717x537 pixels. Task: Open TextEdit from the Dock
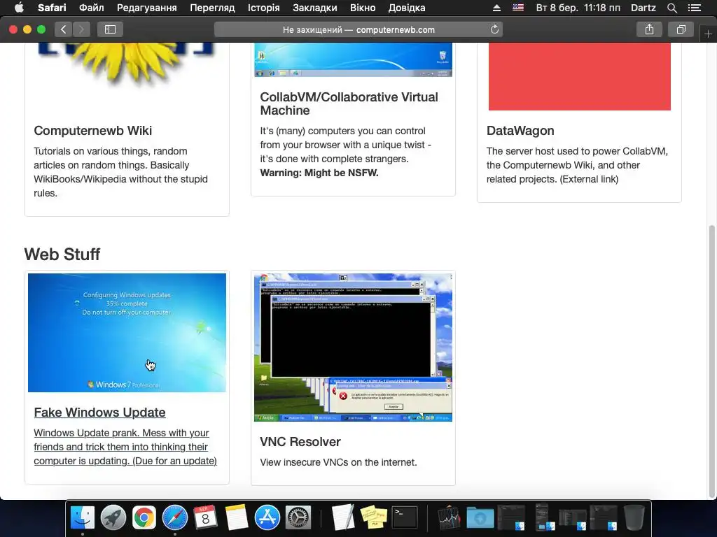tap(343, 518)
